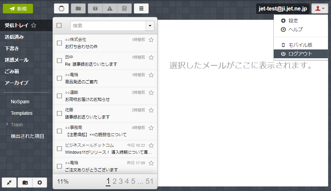Click the add folder icon at bottom left
Image resolution: width=331 pixels, height=191 pixels.
25,183
